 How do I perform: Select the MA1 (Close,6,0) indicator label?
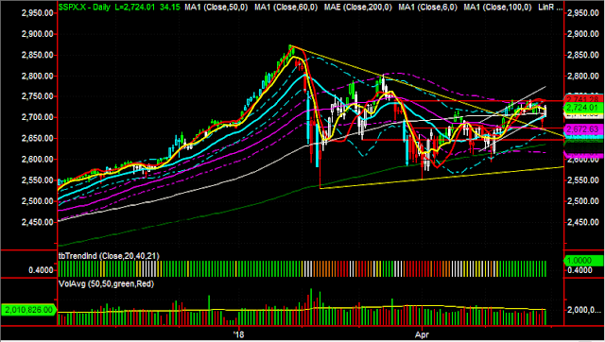(427, 7)
